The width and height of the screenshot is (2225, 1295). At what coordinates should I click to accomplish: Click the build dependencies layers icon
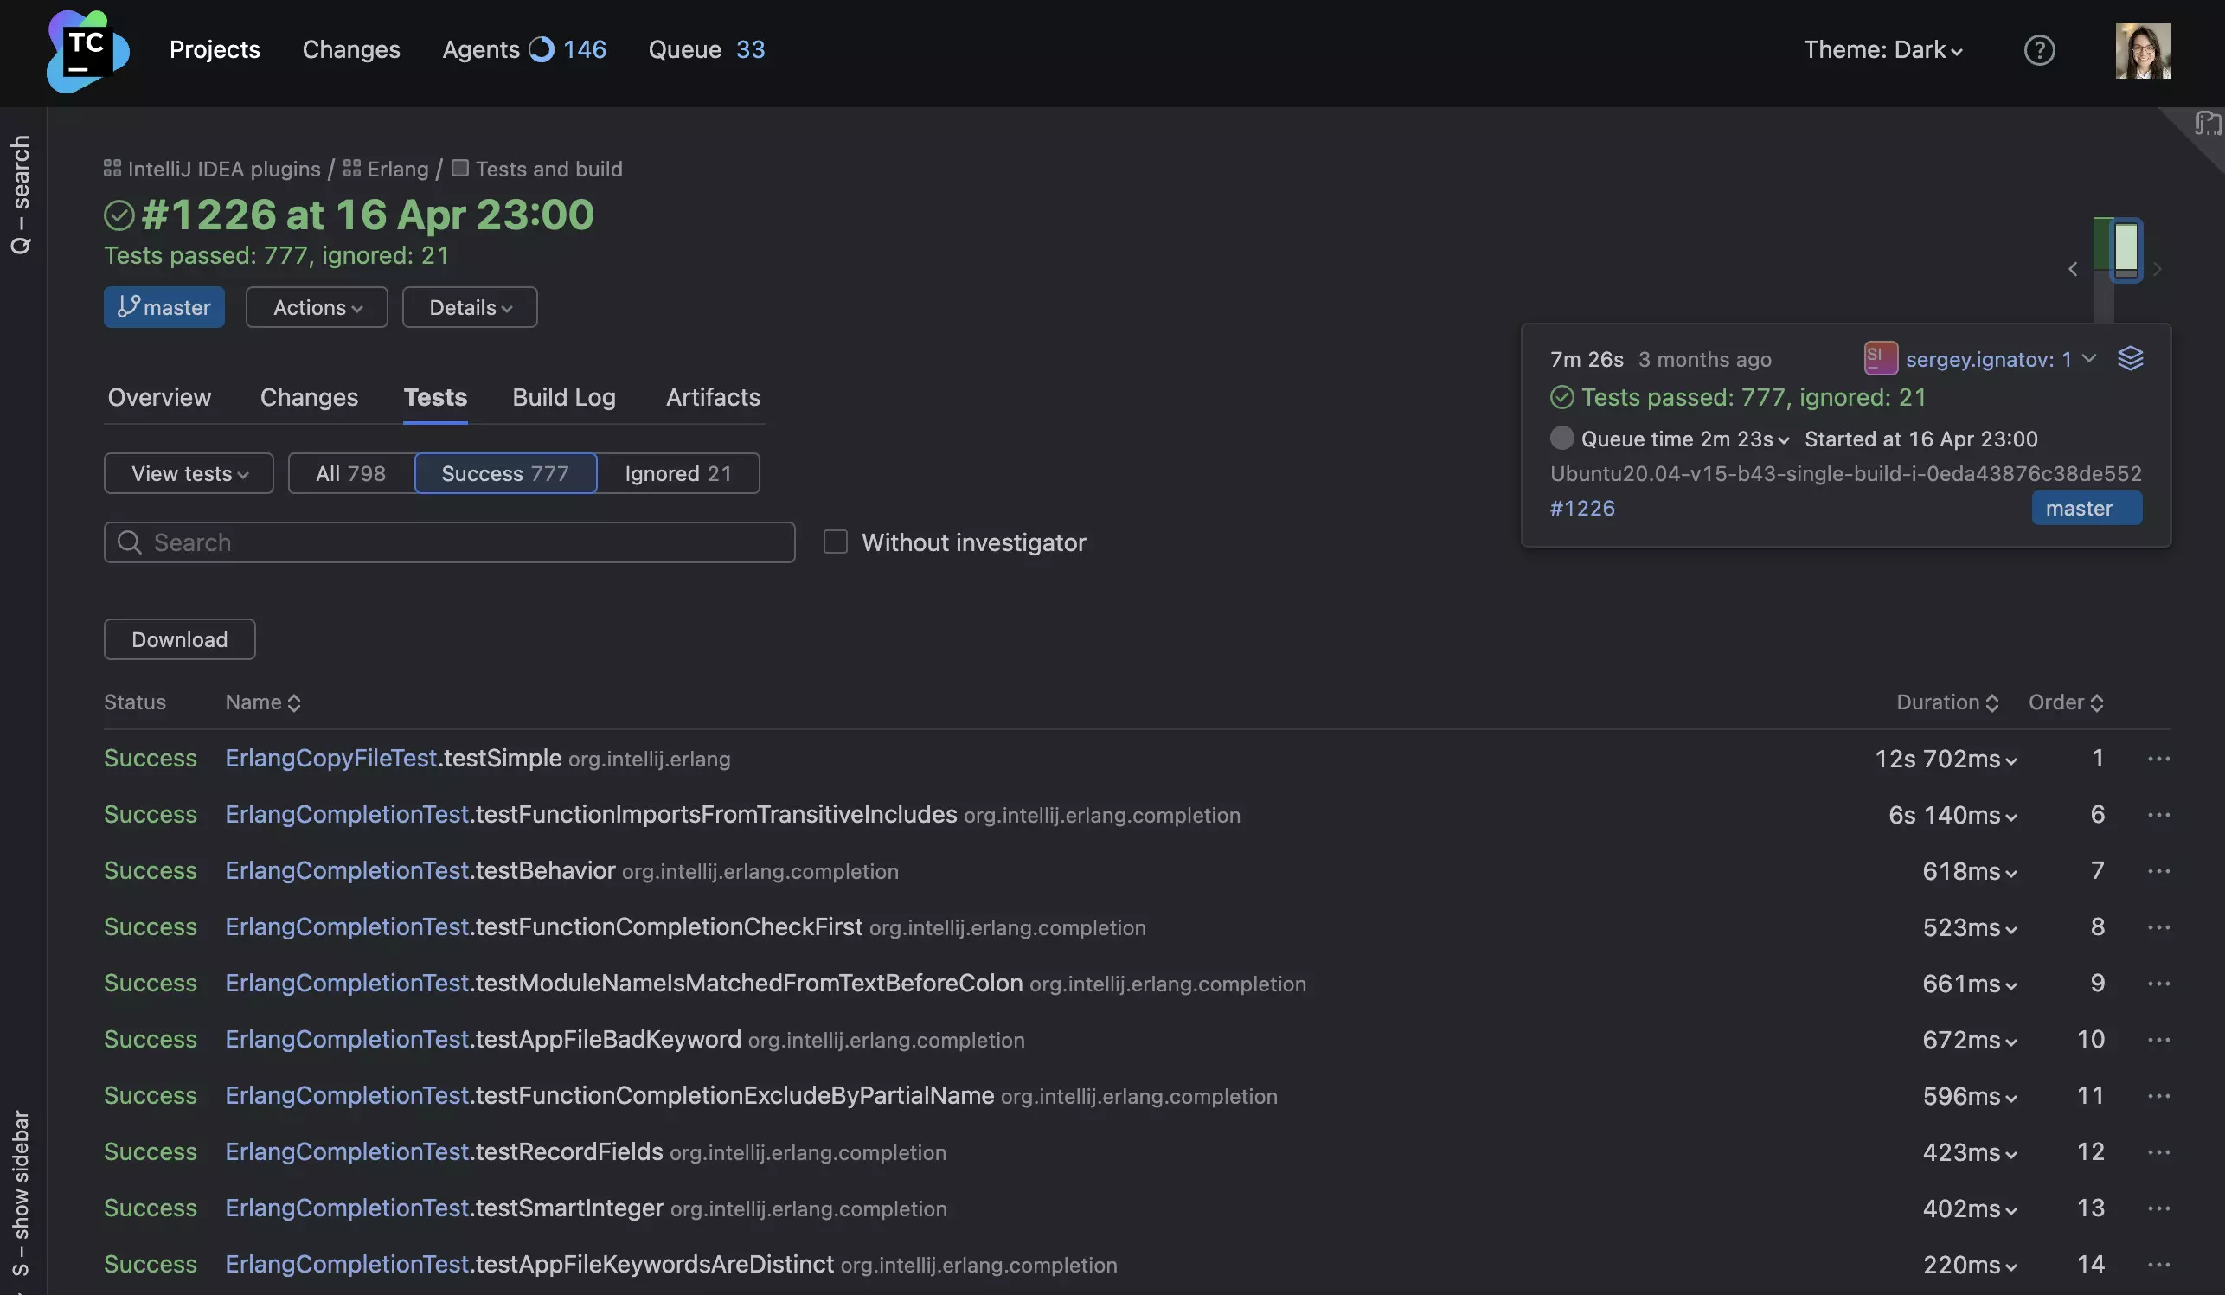pyautogui.click(x=2130, y=358)
